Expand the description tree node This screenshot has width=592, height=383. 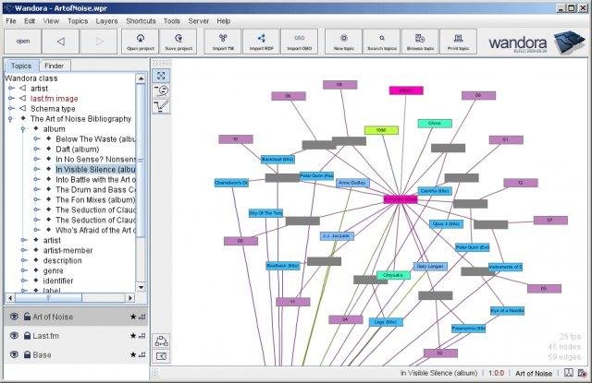pos(24,260)
